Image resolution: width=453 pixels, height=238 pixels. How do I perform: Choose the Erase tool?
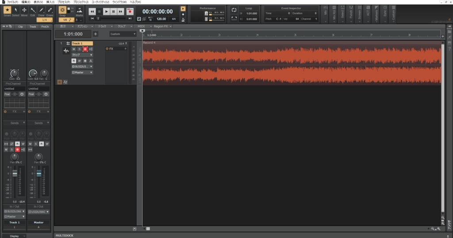pyautogui.click(x=50, y=11)
